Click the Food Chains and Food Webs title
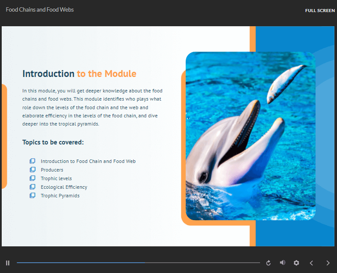337x273 pixels. [40, 9]
